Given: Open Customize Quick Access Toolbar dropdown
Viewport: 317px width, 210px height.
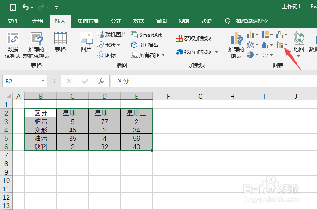Looking at the screenshot, I should 57,8.
